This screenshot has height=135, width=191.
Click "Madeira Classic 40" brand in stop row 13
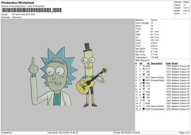coord(180,101)
